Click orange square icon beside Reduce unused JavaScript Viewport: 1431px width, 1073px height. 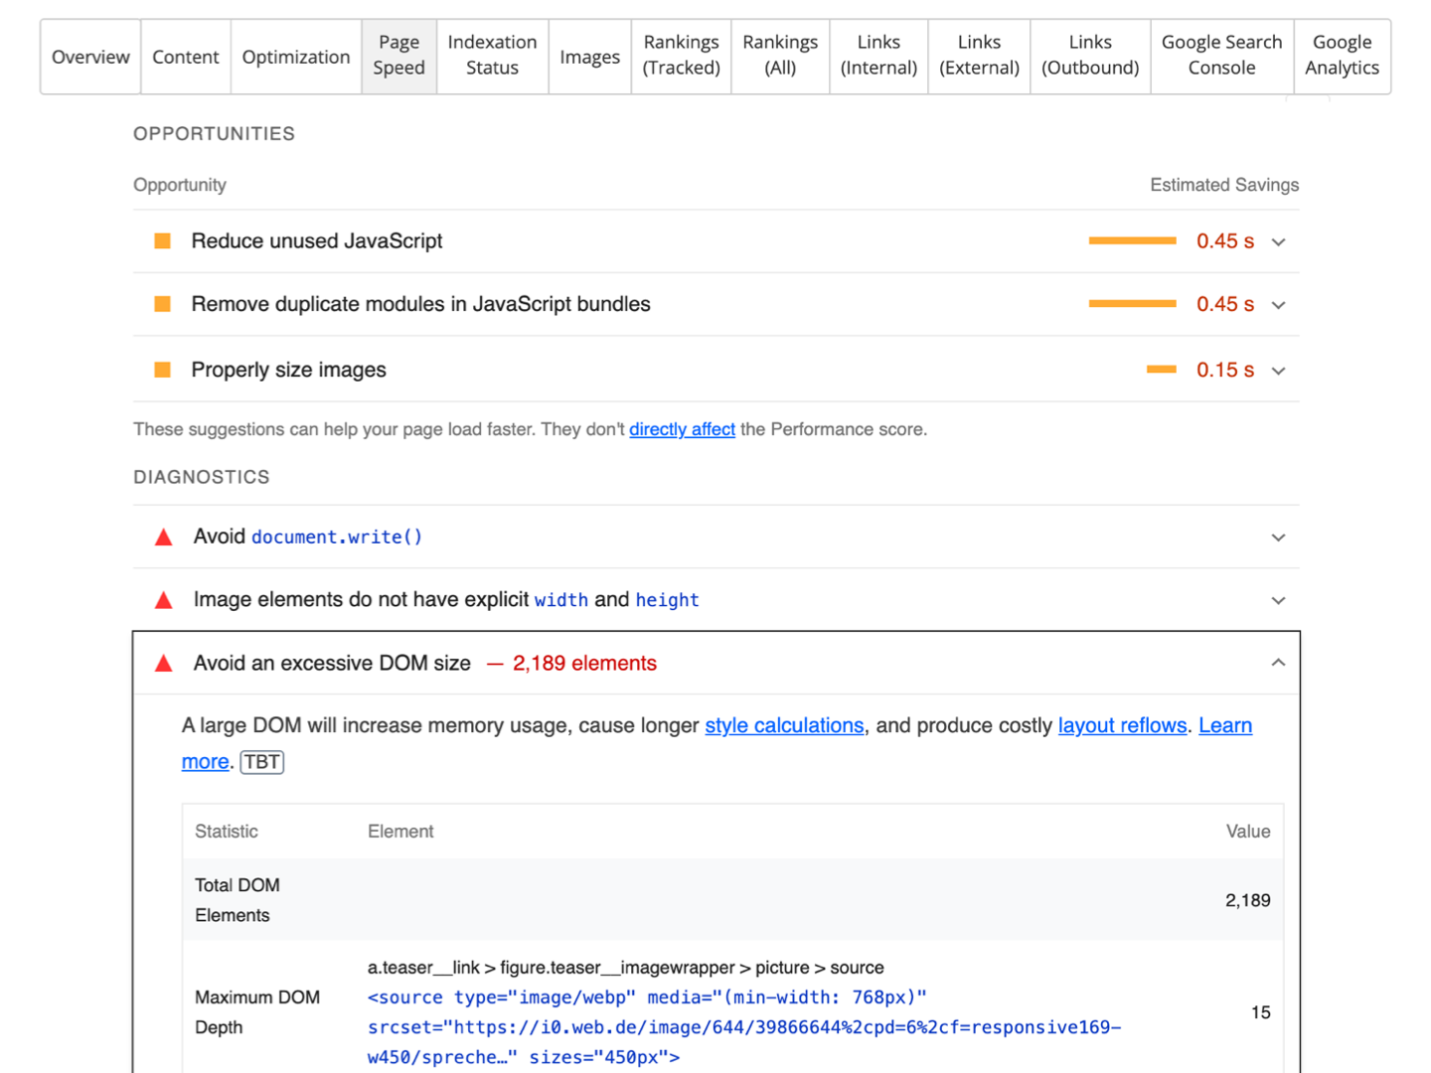click(163, 241)
